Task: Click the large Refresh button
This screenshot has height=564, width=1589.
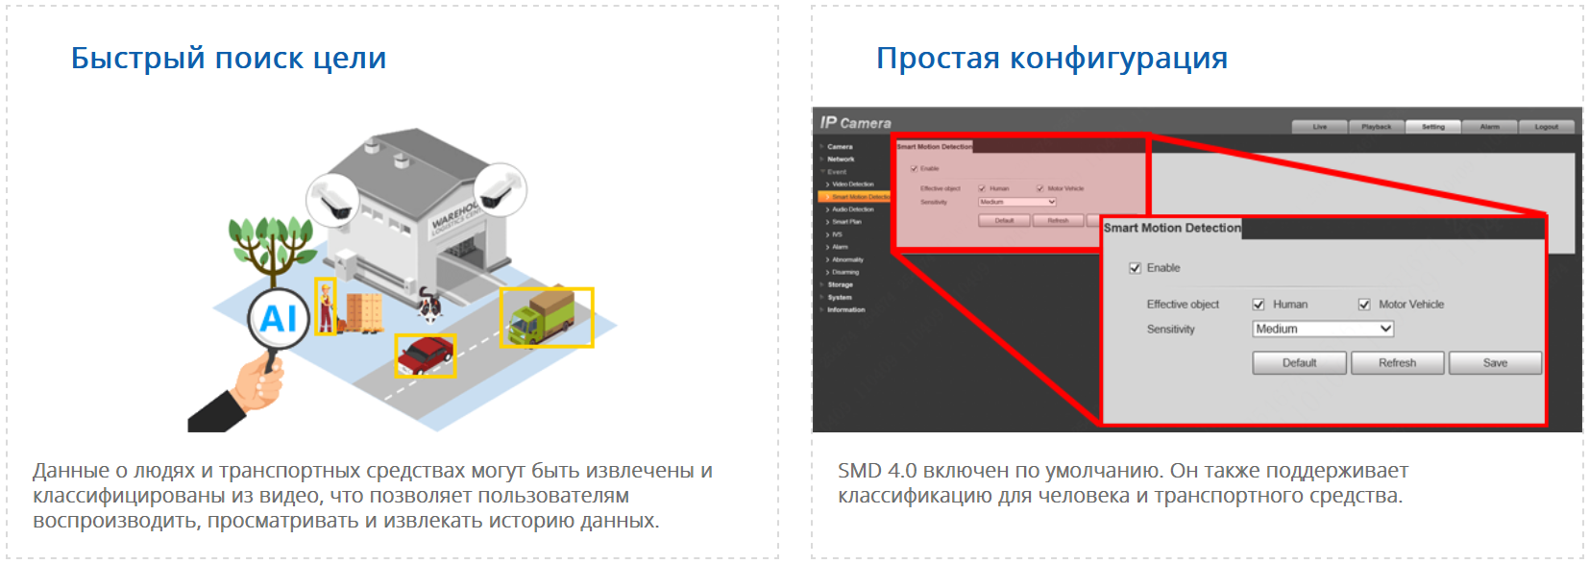Action: (1397, 363)
